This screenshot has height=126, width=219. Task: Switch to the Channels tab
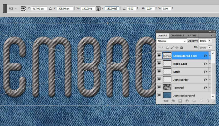177,36
